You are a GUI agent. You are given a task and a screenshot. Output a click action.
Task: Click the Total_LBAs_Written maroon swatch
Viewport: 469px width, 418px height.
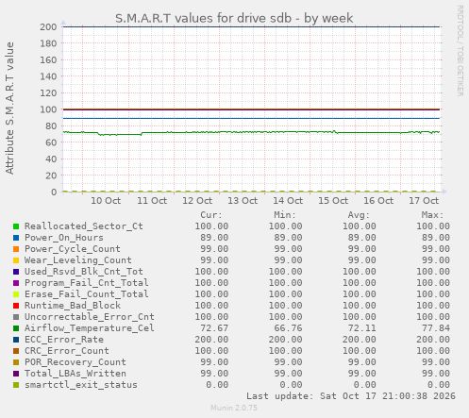16,374
